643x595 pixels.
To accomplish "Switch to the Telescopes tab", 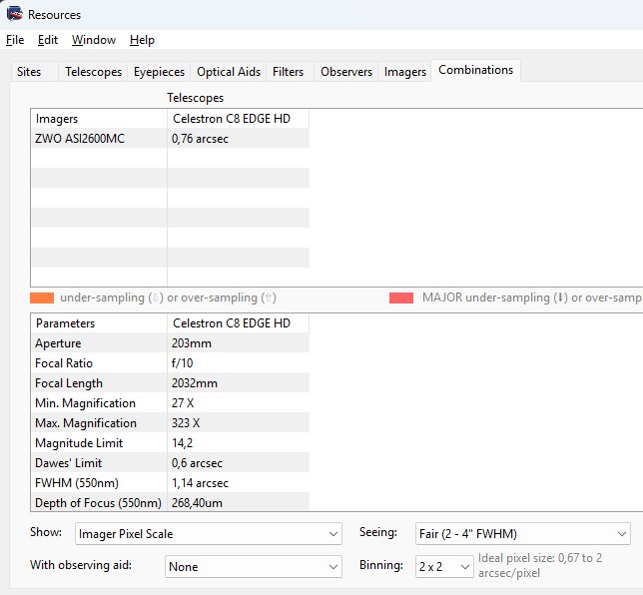I will tap(94, 72).
